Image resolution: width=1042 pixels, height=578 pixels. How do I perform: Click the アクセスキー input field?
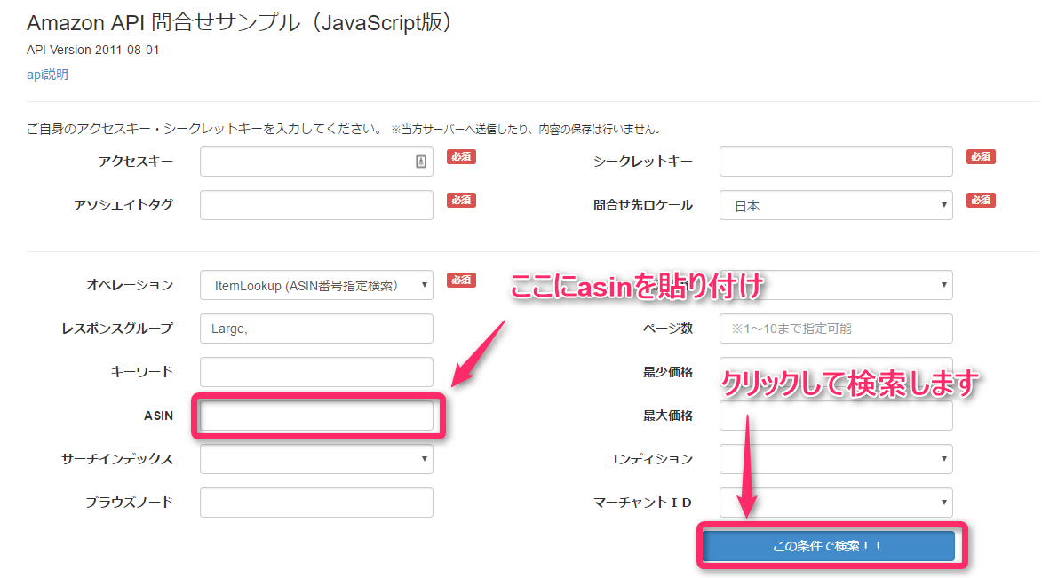pyautogui.click(x=316, y=162)
